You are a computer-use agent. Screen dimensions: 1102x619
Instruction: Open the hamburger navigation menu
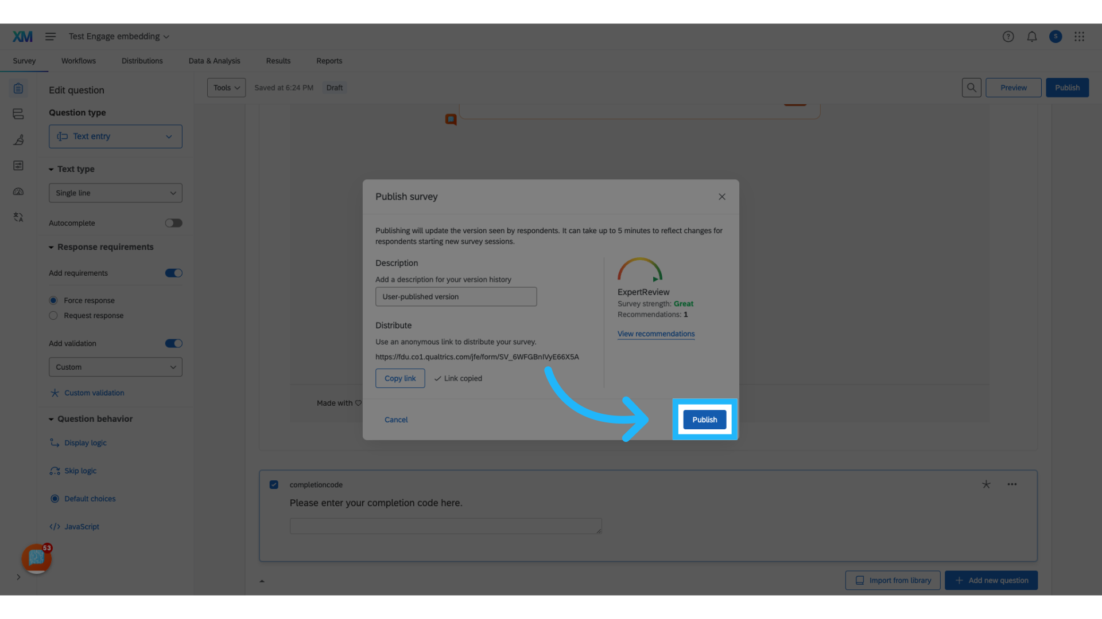[x=51, y=37]
